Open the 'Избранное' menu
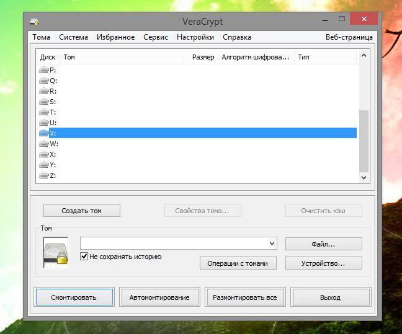The width and height of the screenshot is (402, 334). pos(115,37)
